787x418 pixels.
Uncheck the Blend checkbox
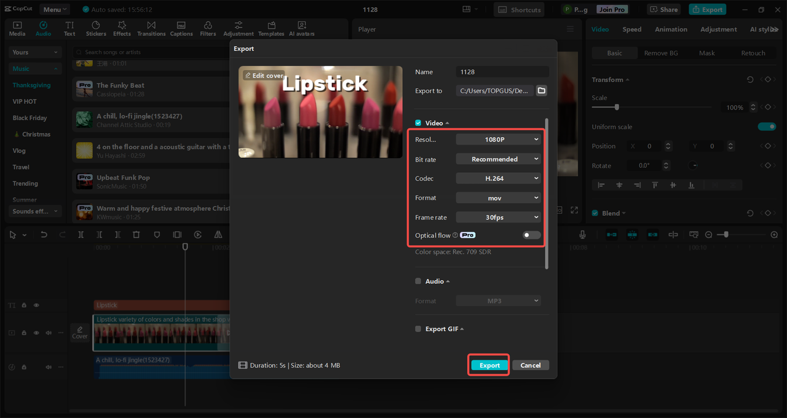click(x=595, y=213)
